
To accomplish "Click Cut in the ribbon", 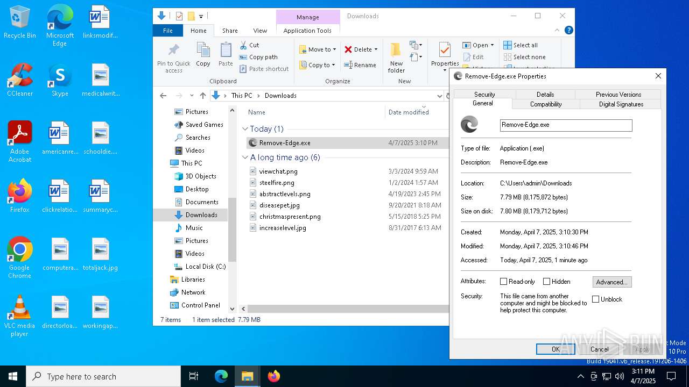I will click(x=249, y=45).
